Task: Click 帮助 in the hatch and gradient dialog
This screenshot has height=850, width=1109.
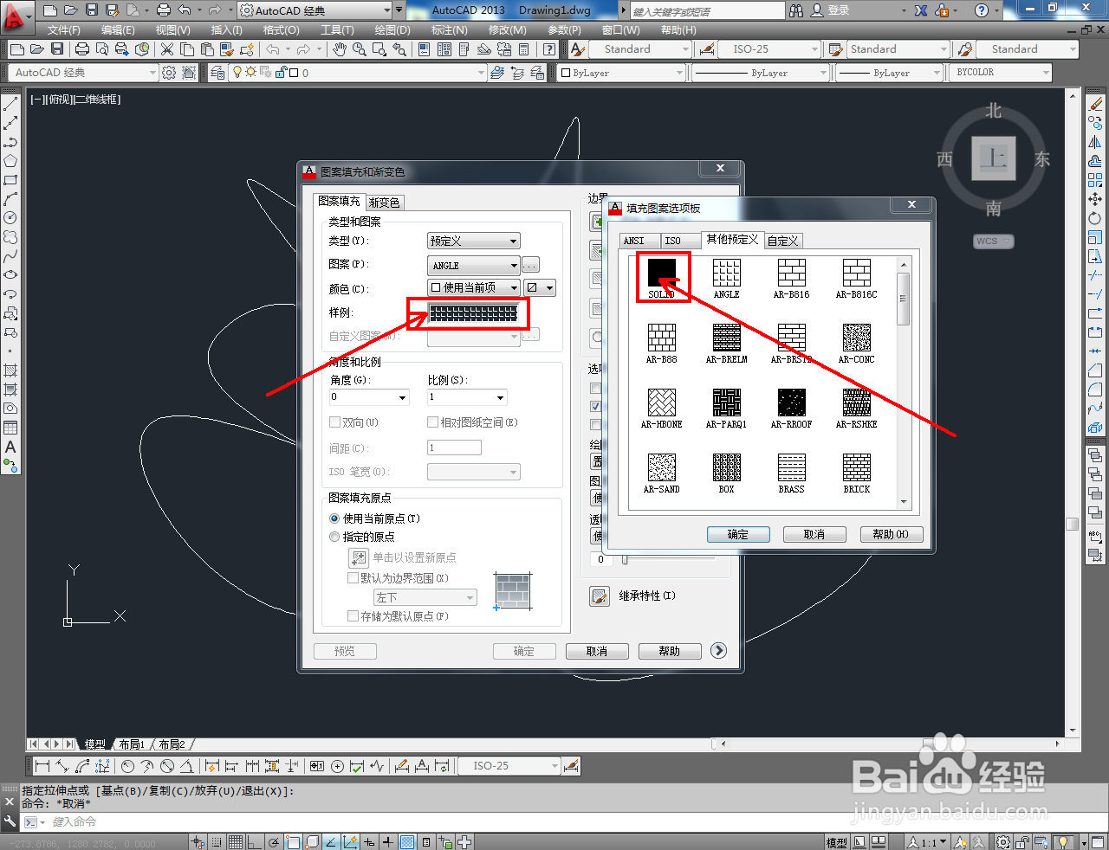Action: tap(670, 651)
